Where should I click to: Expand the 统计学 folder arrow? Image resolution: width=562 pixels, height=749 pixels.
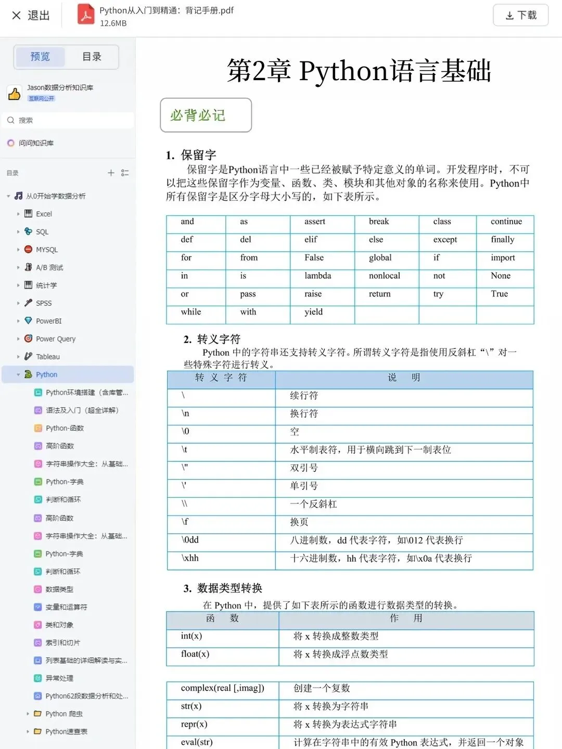pyautogui.click(x=18, y=285)
